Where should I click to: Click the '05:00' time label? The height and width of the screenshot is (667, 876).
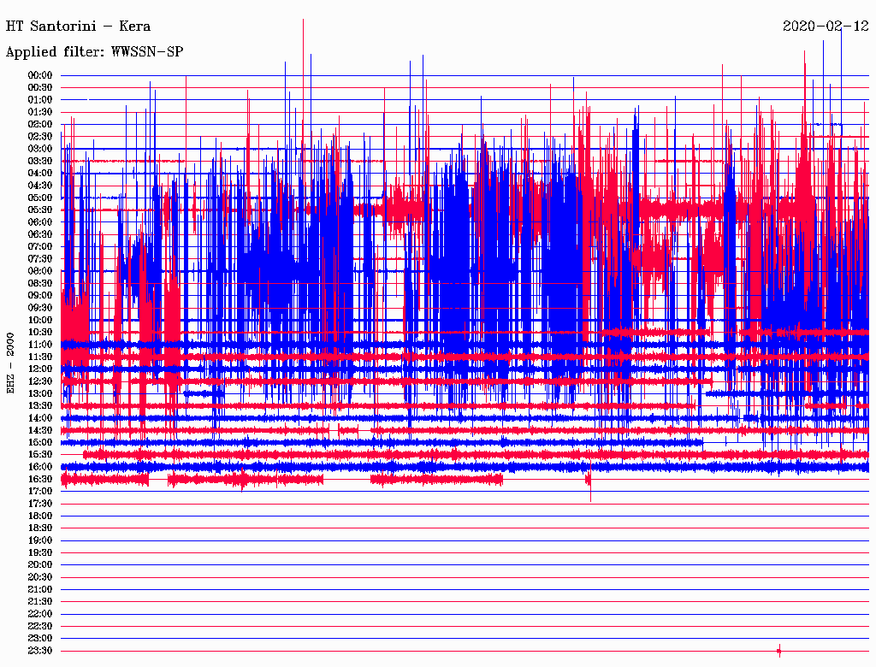[40, 198]
